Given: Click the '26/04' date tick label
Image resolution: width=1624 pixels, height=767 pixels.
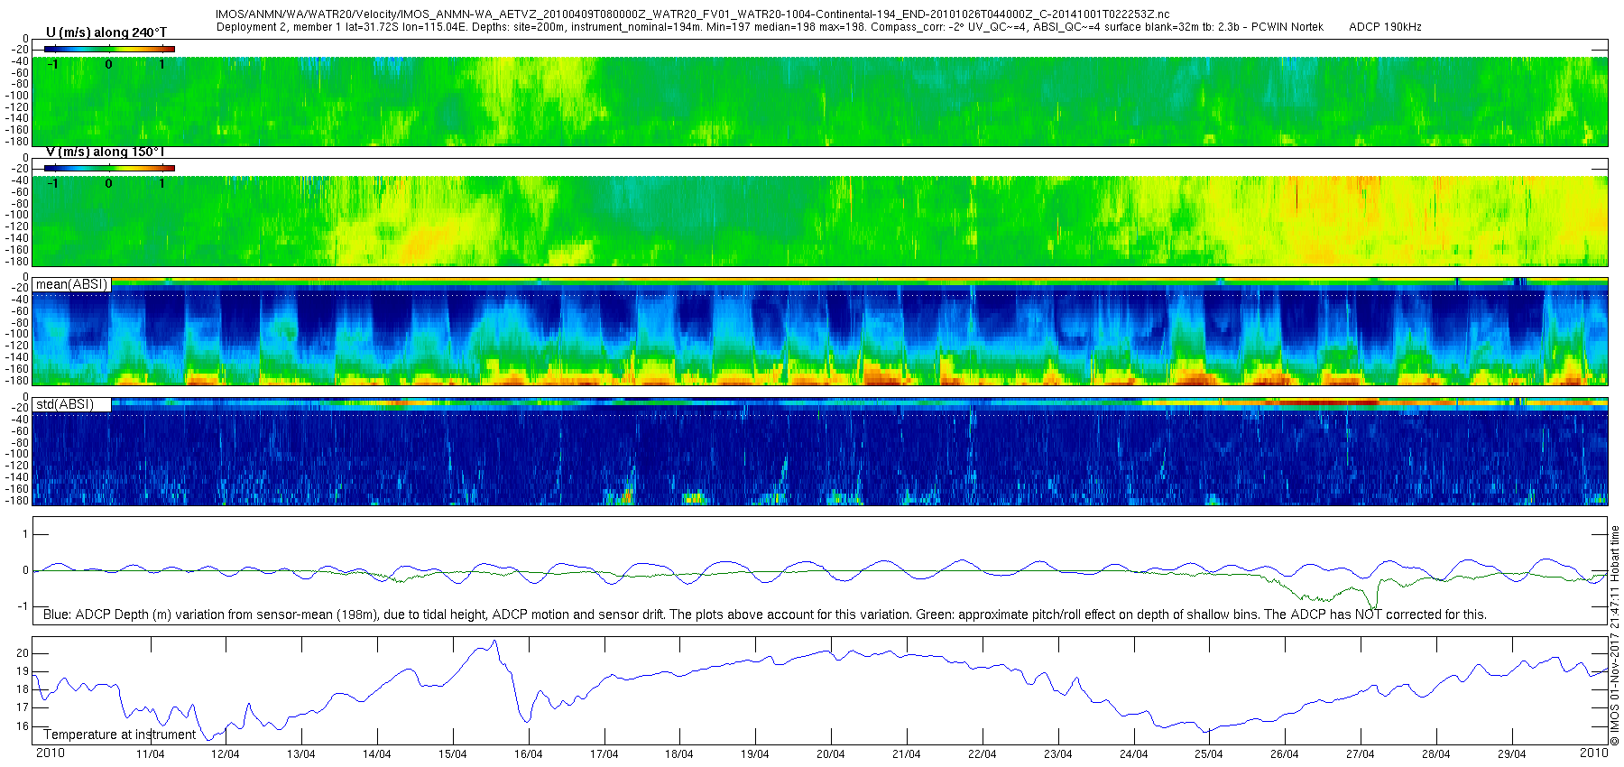Looking at the screenshot, I should point(1285,754).
